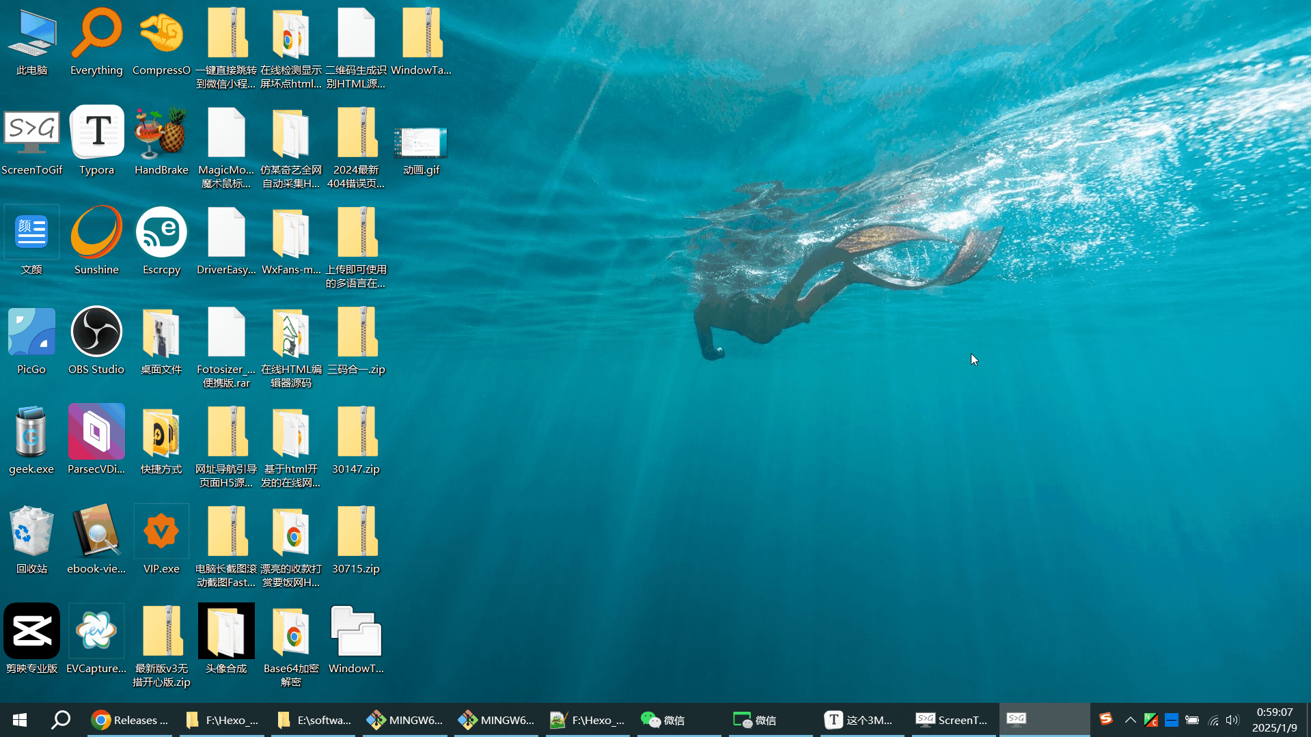Select the 回收站 recycle bin icon
This screenshot has width=1311, height=737.
[31, 541]
